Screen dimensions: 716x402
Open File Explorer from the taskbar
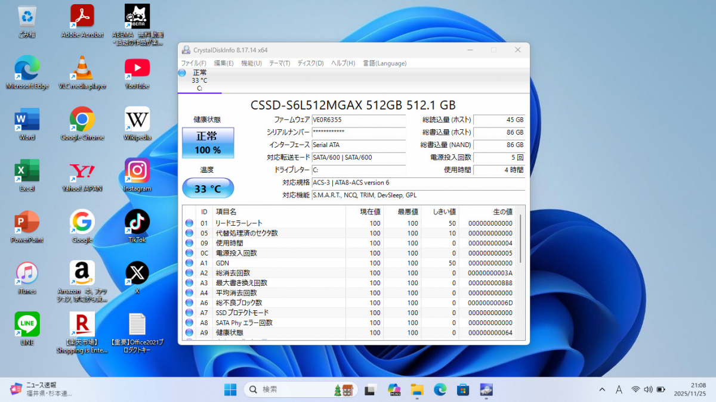(417, 389)
